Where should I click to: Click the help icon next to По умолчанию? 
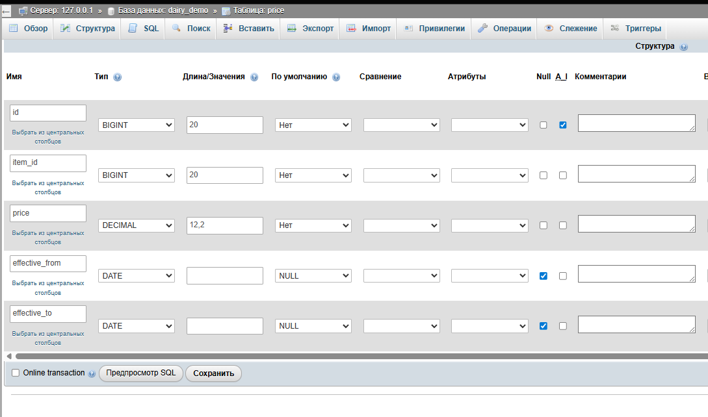coord(336,77)
